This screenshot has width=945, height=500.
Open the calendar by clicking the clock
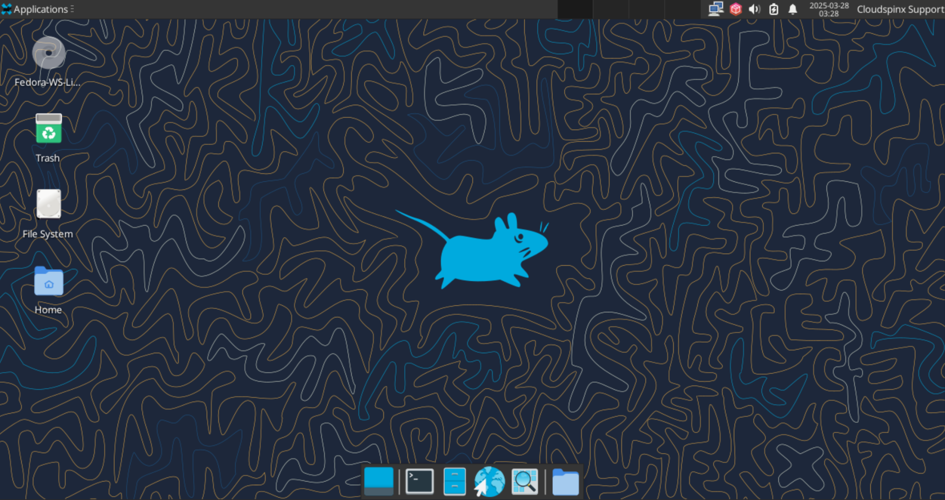tap(828, 10)
